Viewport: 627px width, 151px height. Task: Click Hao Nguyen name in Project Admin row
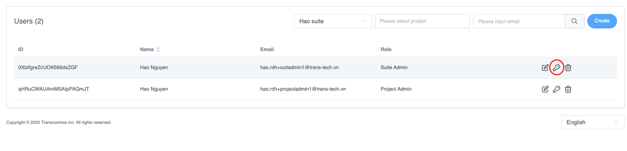[154, 89]
